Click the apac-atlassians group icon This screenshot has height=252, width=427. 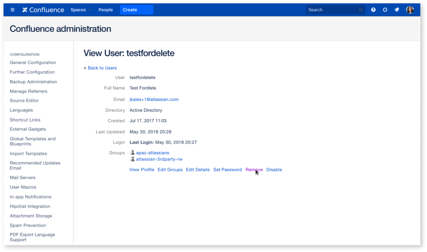[132, 153]
